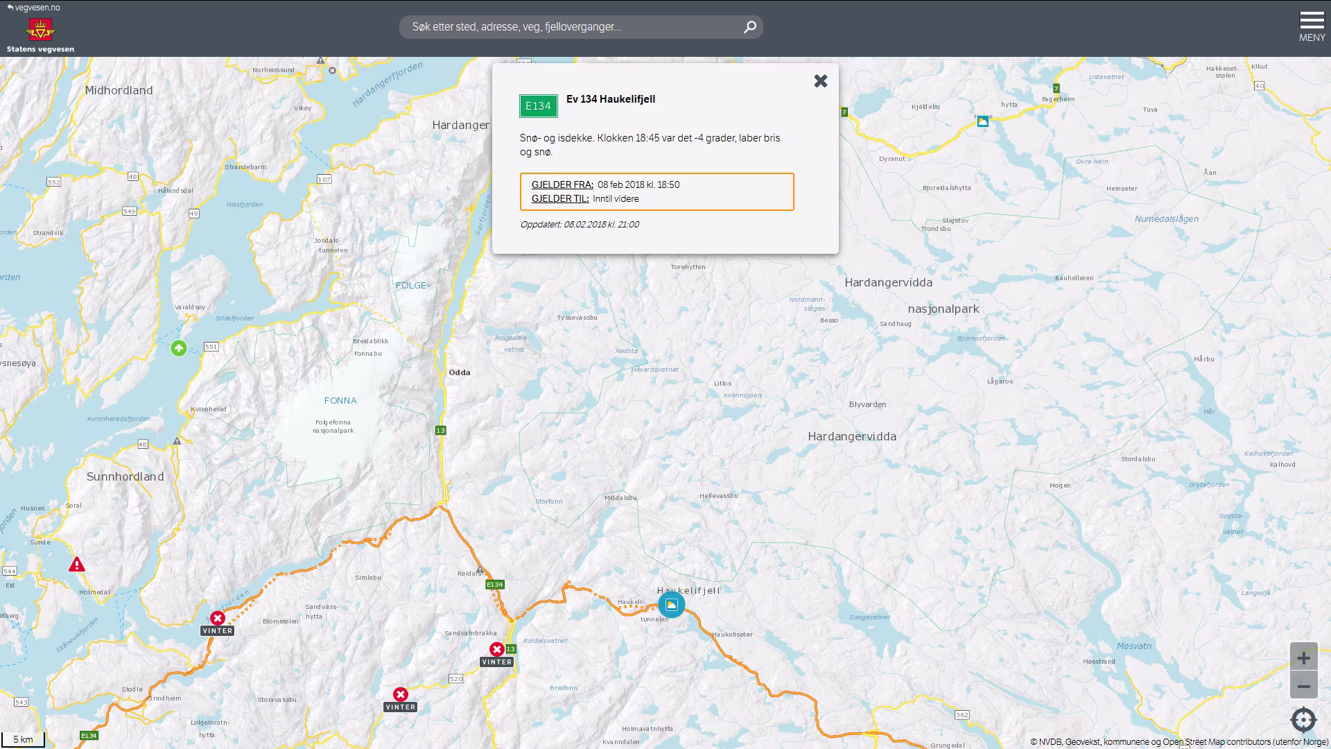
Task: Click the Haukelifjell webcam marker on map
Action: pos(671,605)
